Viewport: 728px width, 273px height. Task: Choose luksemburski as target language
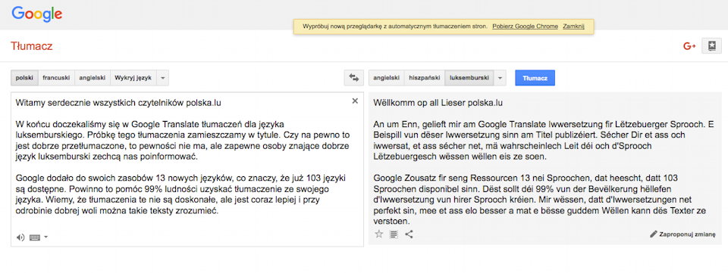click(x=469, y=78)
